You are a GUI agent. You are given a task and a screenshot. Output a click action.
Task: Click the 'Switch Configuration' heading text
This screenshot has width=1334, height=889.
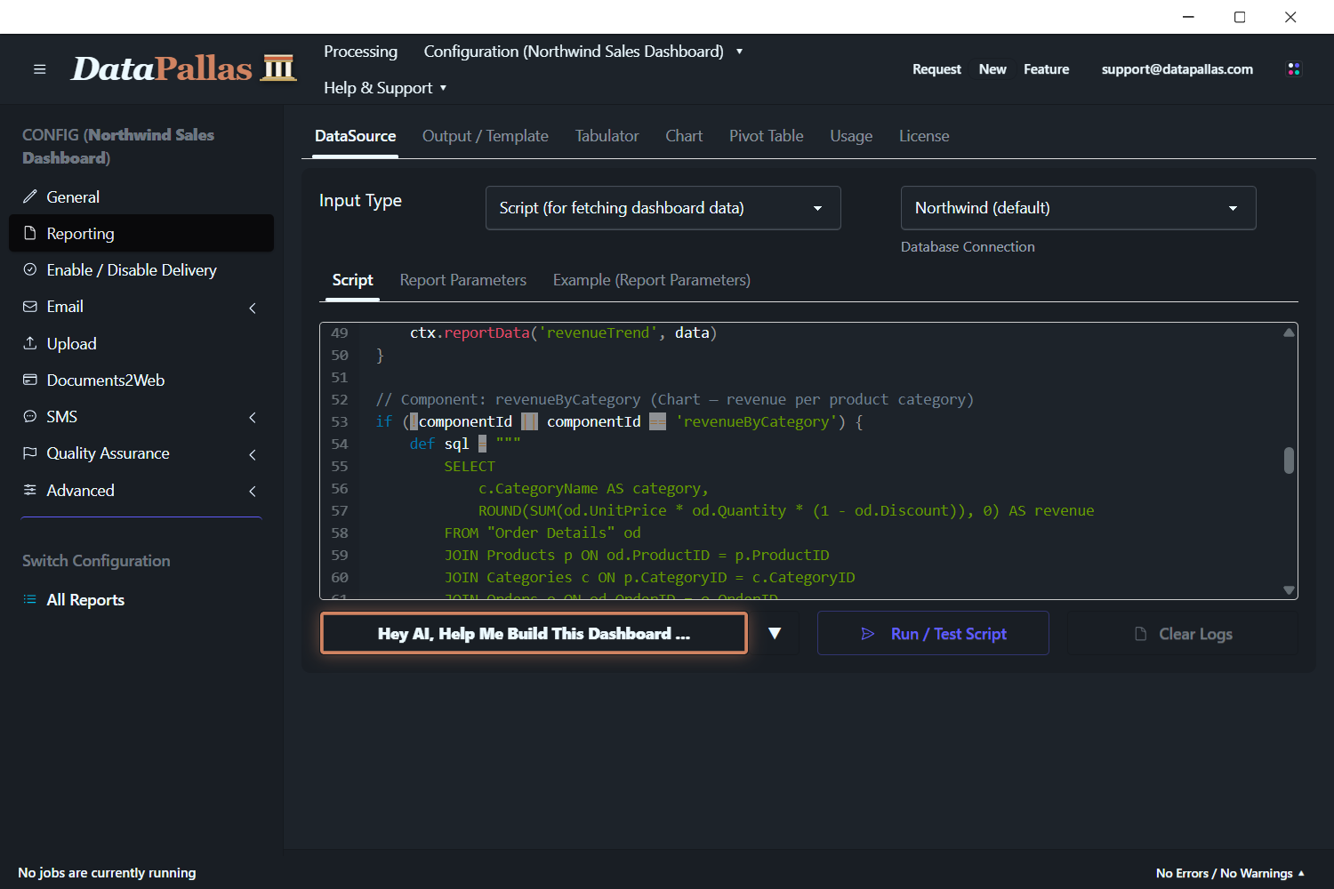coord(96,561)
